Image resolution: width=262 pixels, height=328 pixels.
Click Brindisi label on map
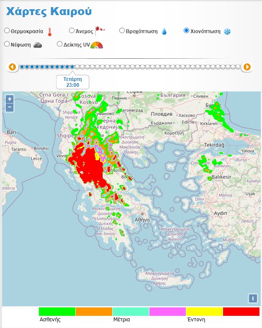click(41, 148)
